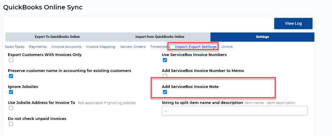
Task: Go to Invoice Mapping settings
Action: 101,47
